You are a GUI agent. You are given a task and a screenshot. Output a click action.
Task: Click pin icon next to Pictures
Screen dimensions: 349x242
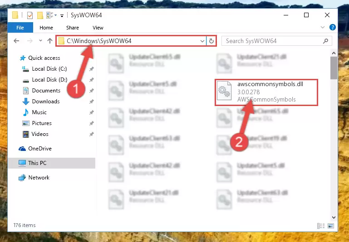pyautogui.click(x=91, y=123)
